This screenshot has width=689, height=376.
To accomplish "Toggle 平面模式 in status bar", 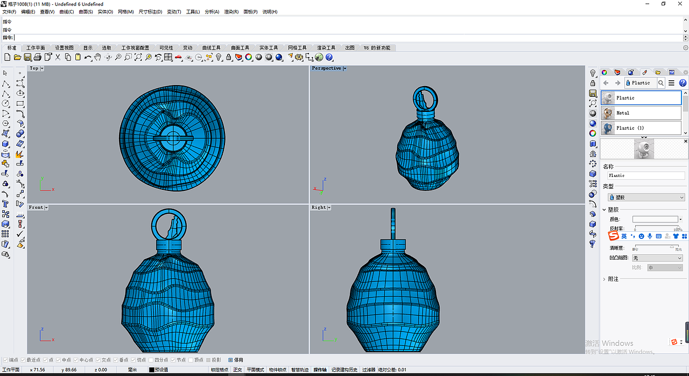I will (x=256, y=370).
